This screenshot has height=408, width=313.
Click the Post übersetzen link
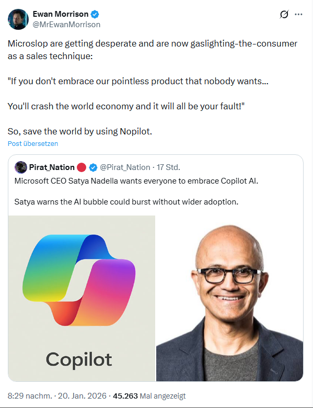33,144
